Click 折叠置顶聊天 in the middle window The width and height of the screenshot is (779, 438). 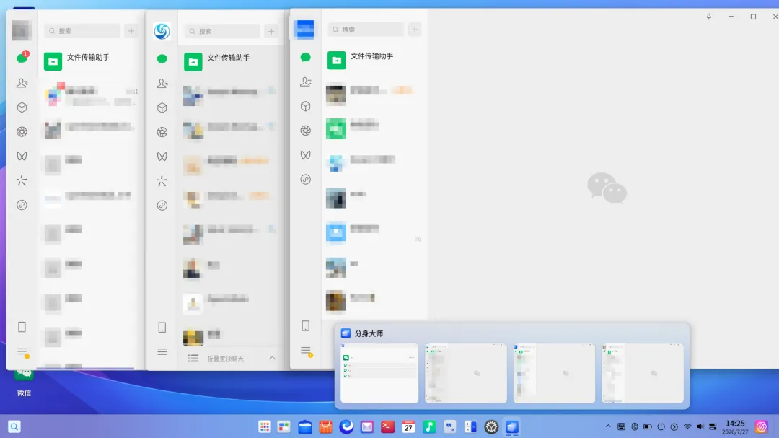pyautogui.click(x=225, y=359)
